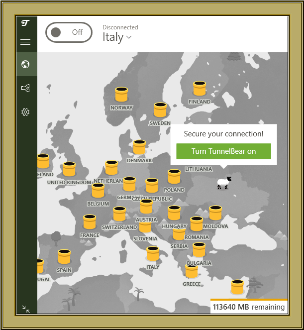Select the Austria tunnel on the map

(146, 207)
